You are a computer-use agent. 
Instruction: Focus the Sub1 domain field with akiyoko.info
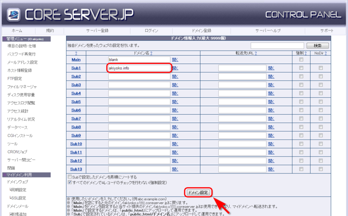[139, 68]
